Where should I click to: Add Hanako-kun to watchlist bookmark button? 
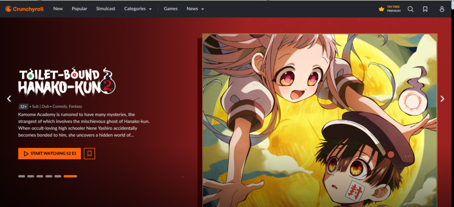coord(90,153)
